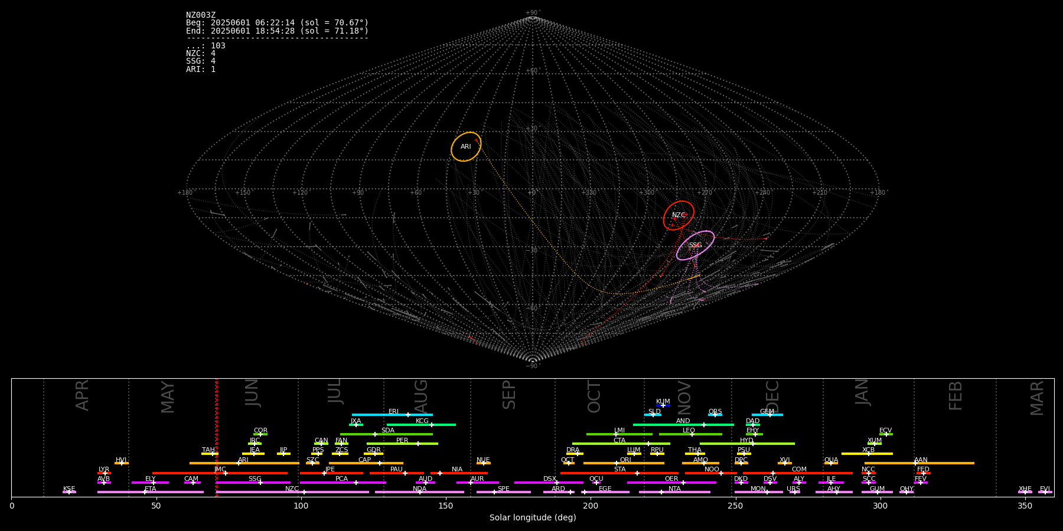The height and width of the screenshot is (531, 1063).
Task: Click the NTA shower label in the timeline
Action: pyautogui.click(x=674, y=489)
